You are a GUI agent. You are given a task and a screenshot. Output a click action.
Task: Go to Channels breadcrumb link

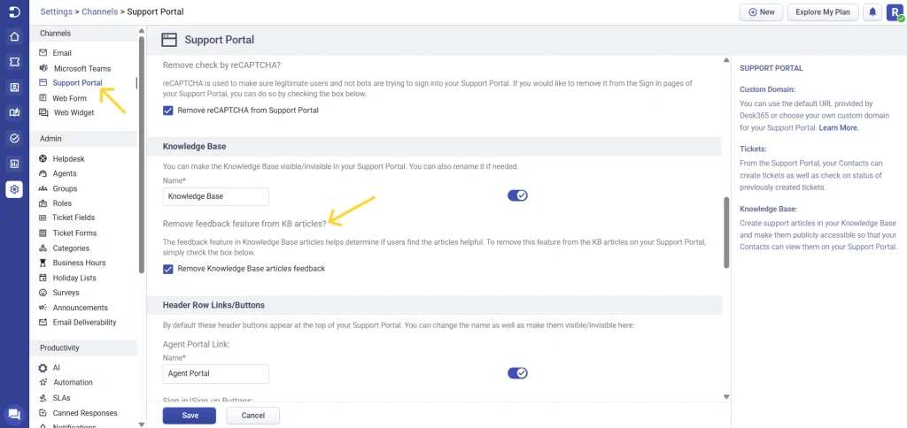click(100, 11)
